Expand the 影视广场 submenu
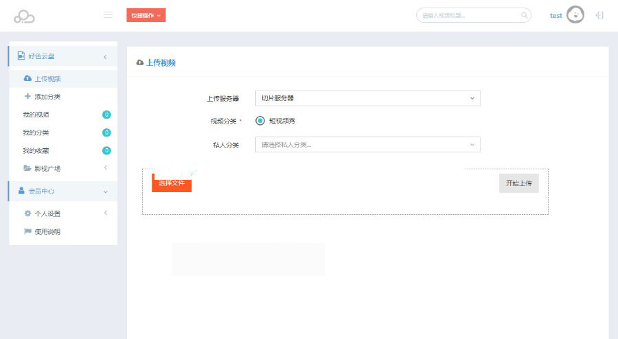618x339 pixels. point(51,168)
